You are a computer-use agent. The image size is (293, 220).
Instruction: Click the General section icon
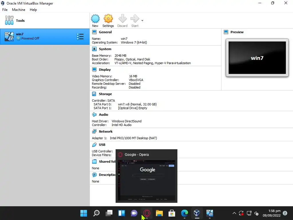coord(94,32)
